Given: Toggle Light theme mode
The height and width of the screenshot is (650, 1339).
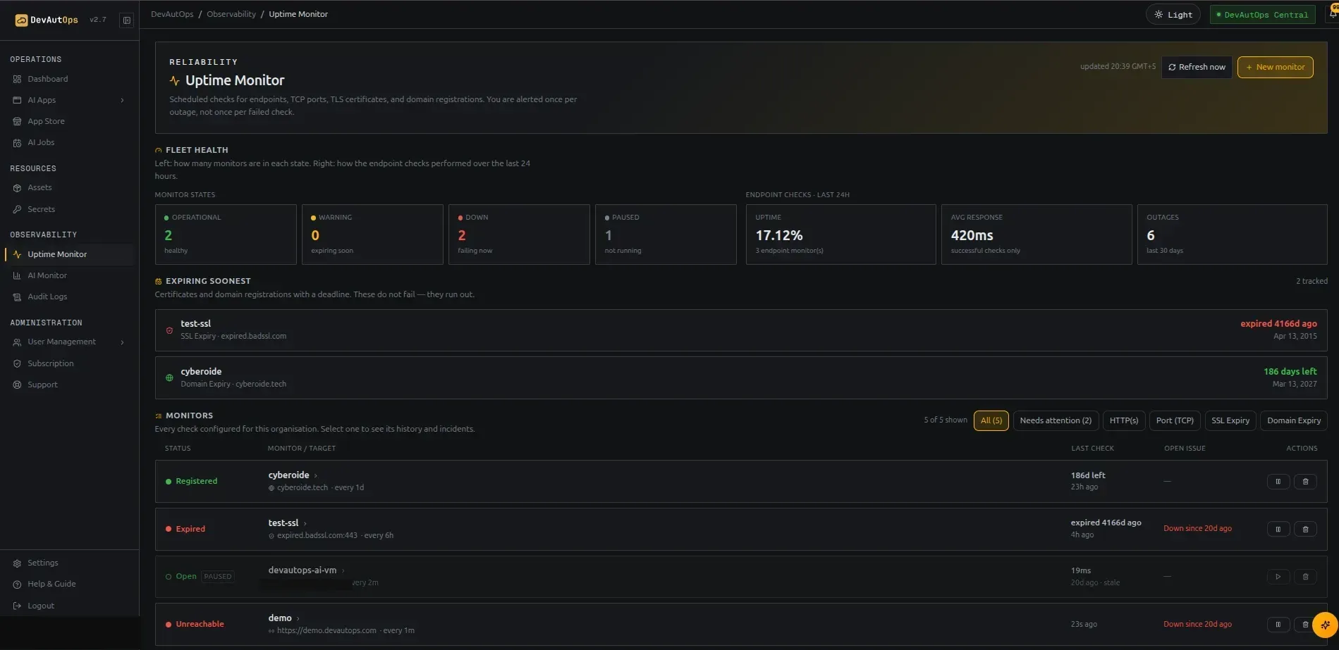Looking at the screenshot, I should coord(1173,15).
